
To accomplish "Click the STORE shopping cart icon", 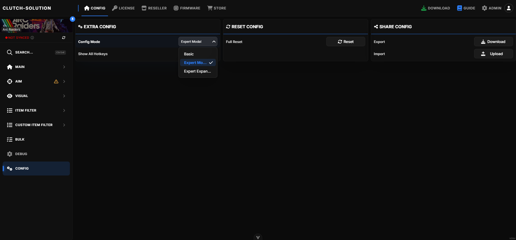I will (x=210, y=8).
